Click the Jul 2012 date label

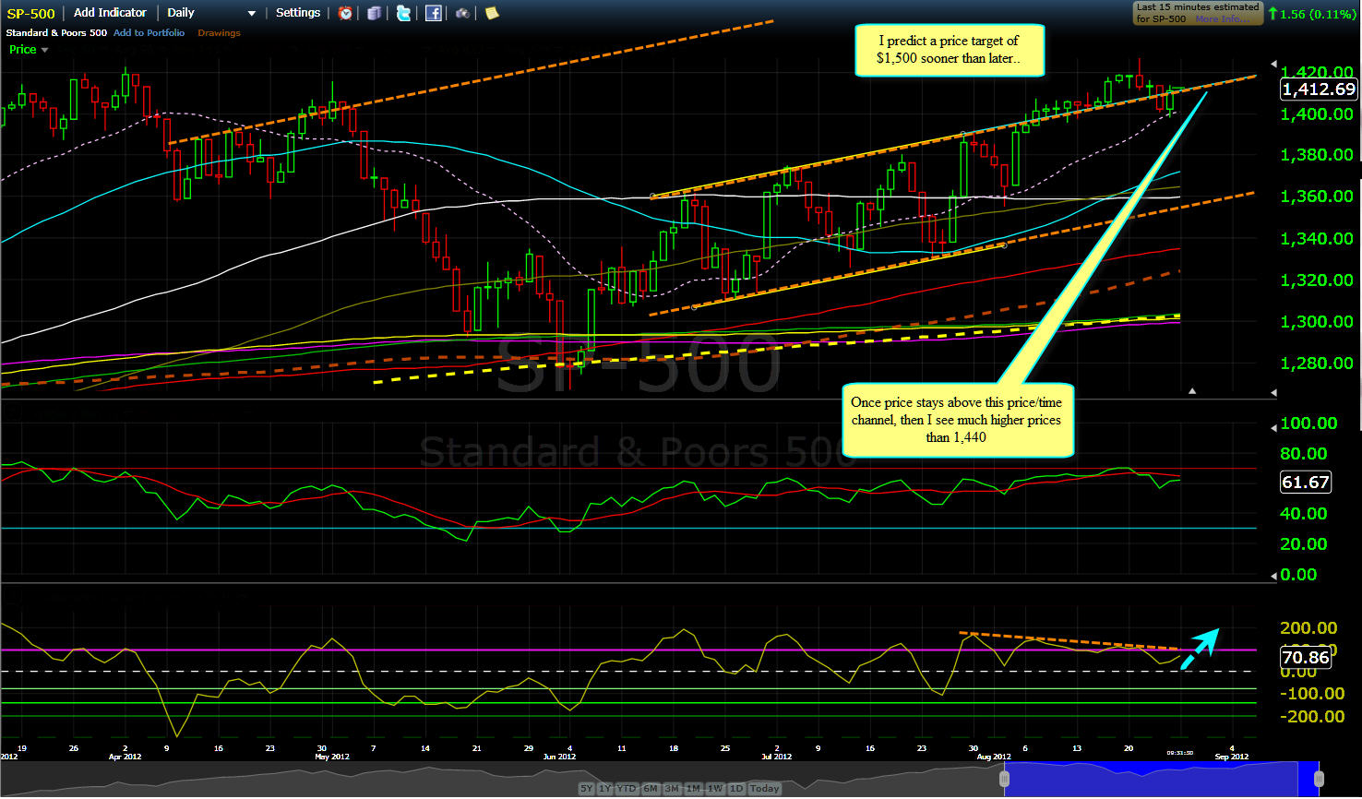[777, 757]
